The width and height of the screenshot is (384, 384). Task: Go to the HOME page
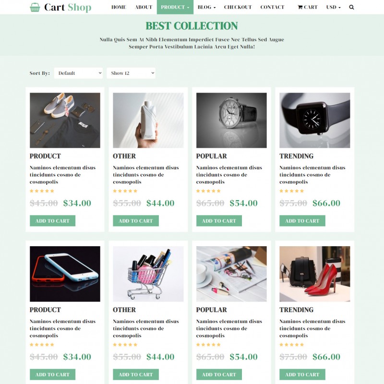click(x=119, y=7)
